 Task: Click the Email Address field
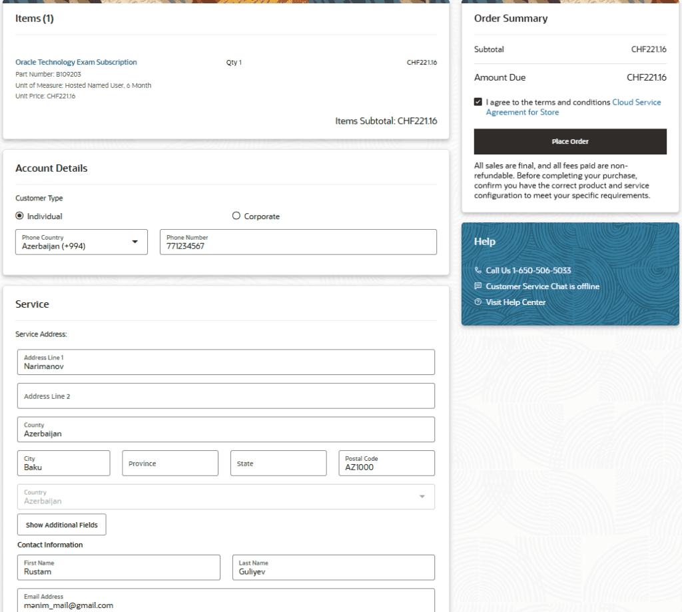tap(226, 601)
